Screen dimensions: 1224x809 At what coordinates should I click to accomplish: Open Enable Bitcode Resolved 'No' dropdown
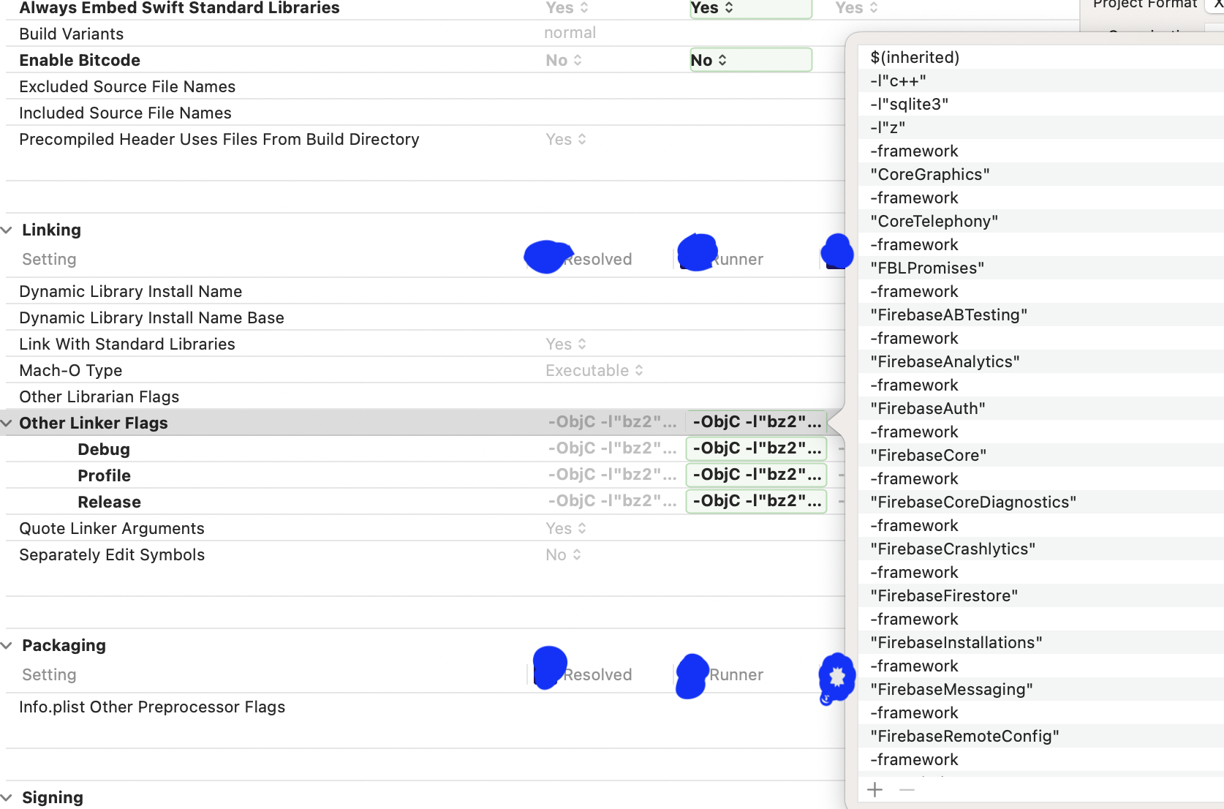564,60
